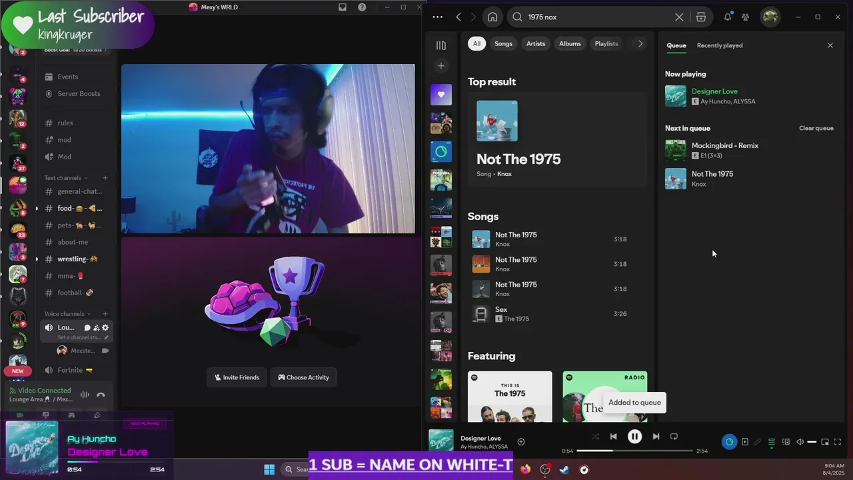Screen dimensions: 853x480
Task: Open Your Library in Spotify sidebar
Action: coord(440,45)
